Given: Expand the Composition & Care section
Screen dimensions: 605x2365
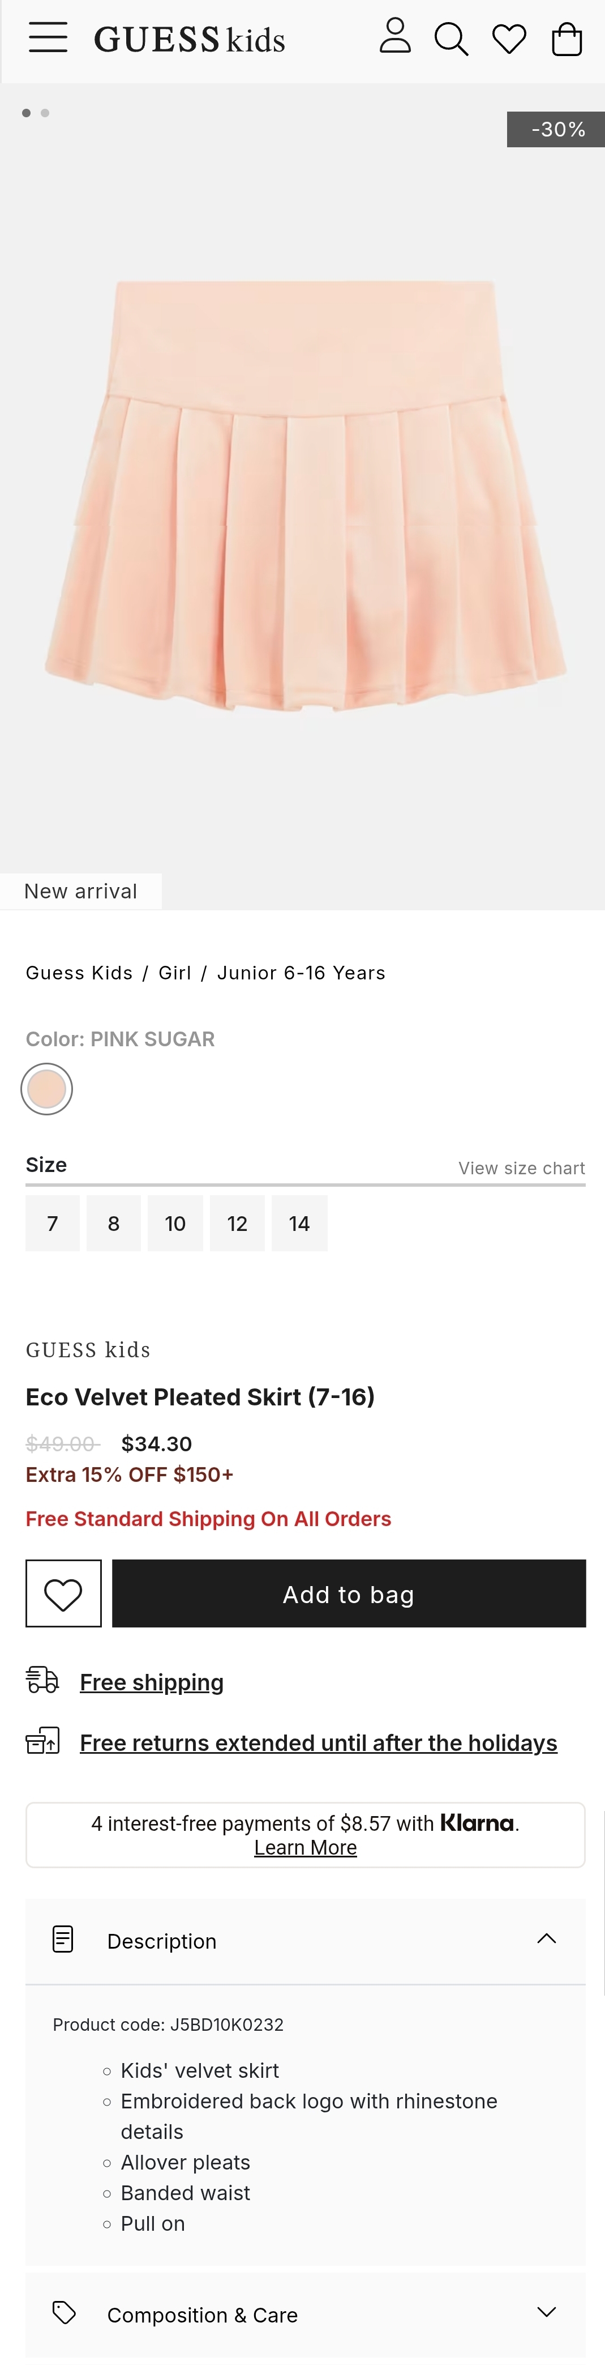Looking at the screenshot, I should pyautogui.click(x=546, y=2313).
